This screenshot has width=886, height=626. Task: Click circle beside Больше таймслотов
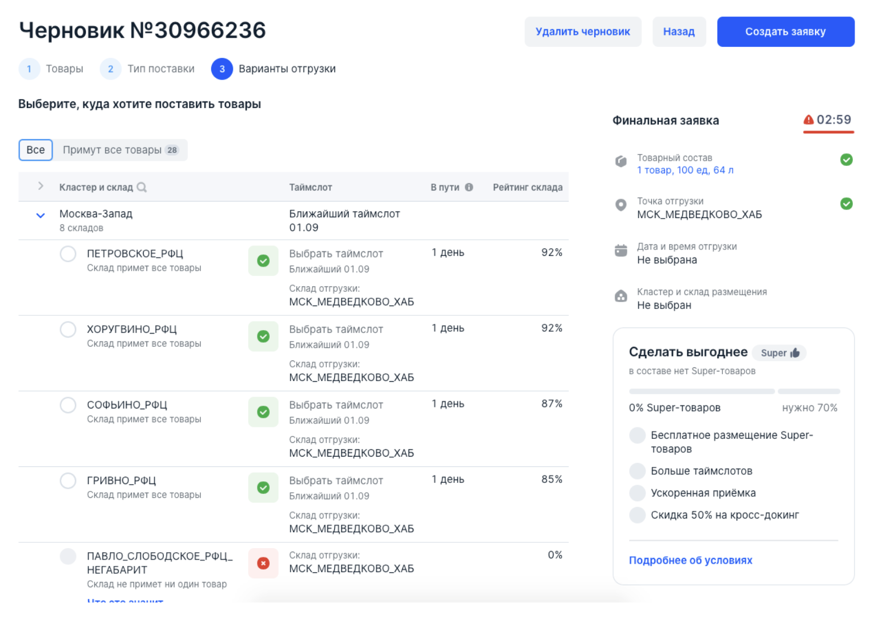[637, 471]
